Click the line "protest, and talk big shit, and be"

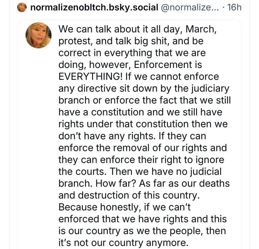[131, 41]
